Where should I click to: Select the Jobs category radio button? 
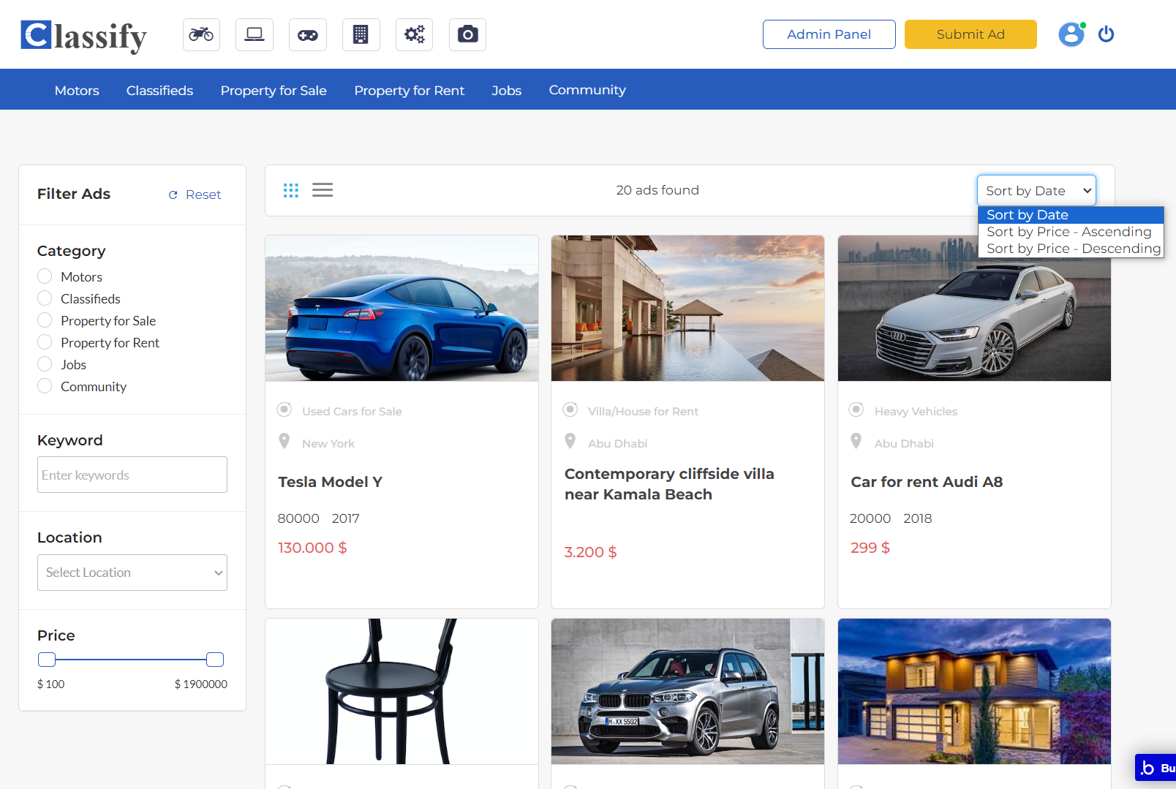click(x=45, y=364)
